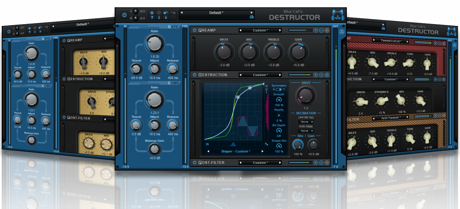The image size is (460, 209).
Task: Click the Shaper - Custom preset name
Action: coord(235,151)
